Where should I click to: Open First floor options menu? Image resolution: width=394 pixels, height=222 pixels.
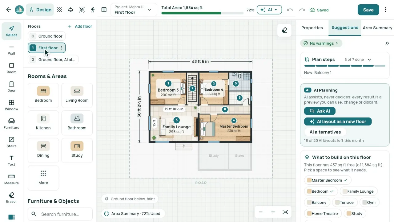coord(62,48)
